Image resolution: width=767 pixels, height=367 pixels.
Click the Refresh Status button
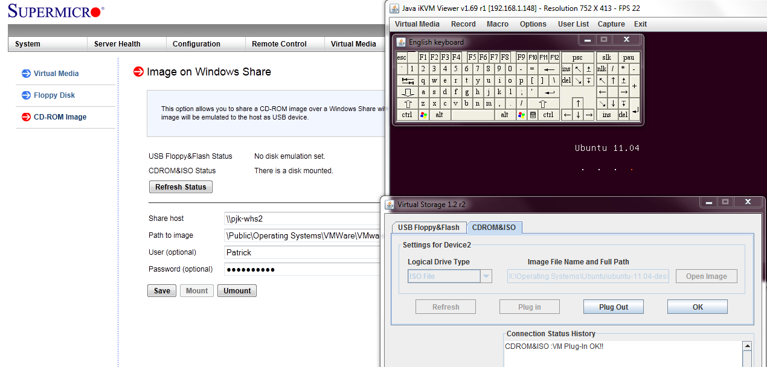coord(181,187)
